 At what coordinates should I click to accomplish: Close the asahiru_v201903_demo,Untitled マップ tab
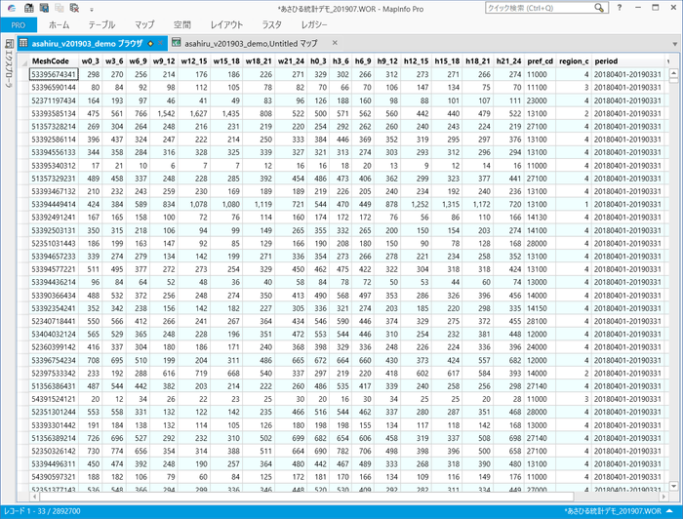tap(335, 43)
